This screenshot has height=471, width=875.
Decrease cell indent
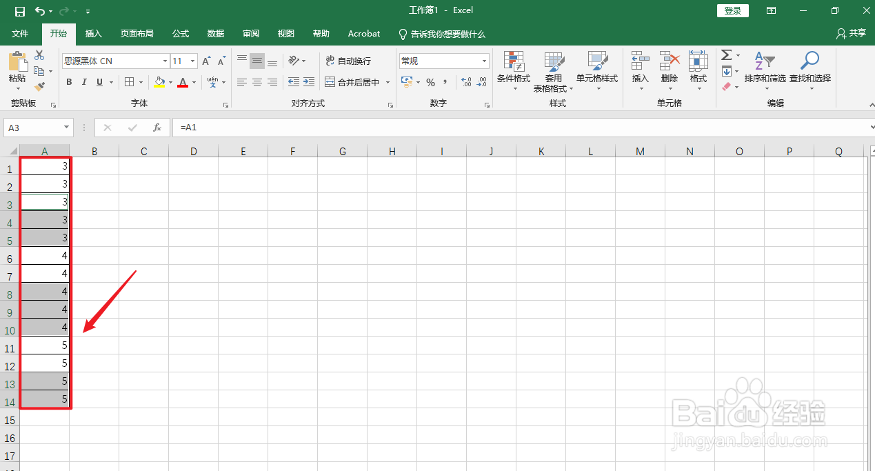pos(294,82)
